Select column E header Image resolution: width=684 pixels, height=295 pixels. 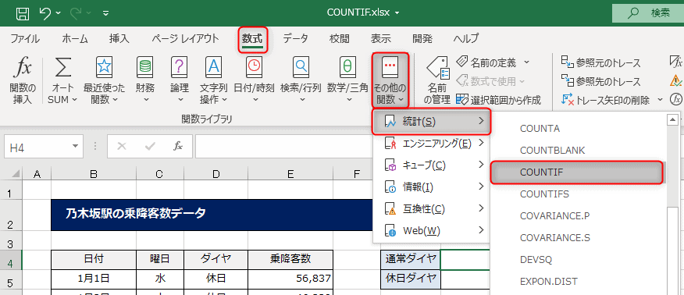point(290,175)
